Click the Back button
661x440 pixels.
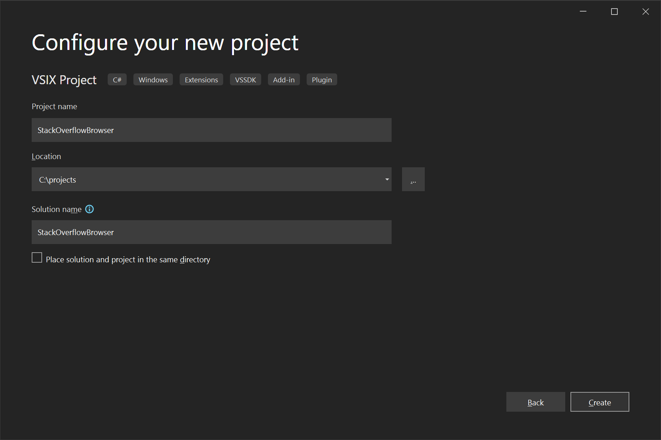535,402
